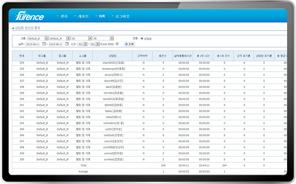Click row number 340
The width and height of the screenshot is (296, 184).
(22, 99)
